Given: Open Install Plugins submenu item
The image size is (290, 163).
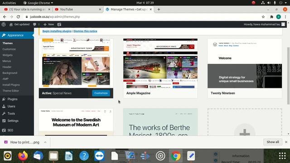Looking at the screenshot, I should 11,85.
